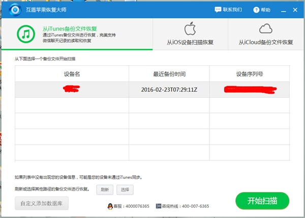The height and width of the screenshot is (218, 305).
Task: Click the green iTunes music note icon
Action: point(26,34)
